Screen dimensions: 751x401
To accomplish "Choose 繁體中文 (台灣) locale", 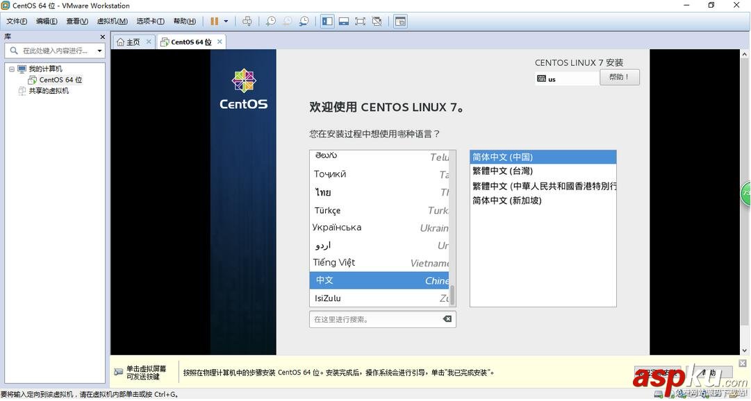I will (543, 171).
